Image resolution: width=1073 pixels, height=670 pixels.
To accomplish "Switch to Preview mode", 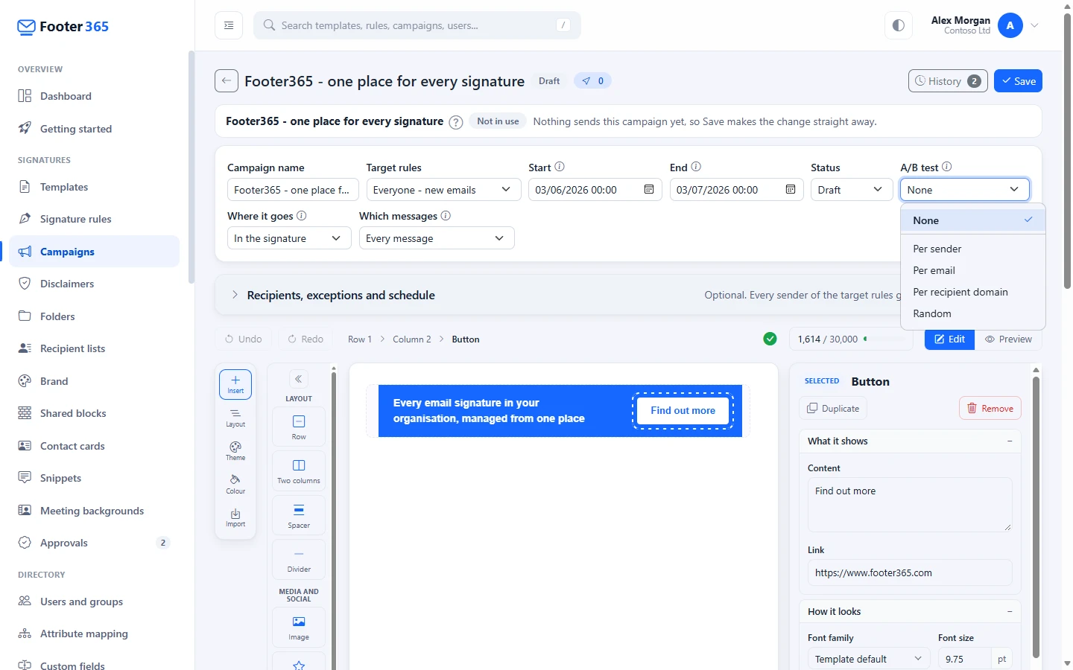I will (1008, 339).
